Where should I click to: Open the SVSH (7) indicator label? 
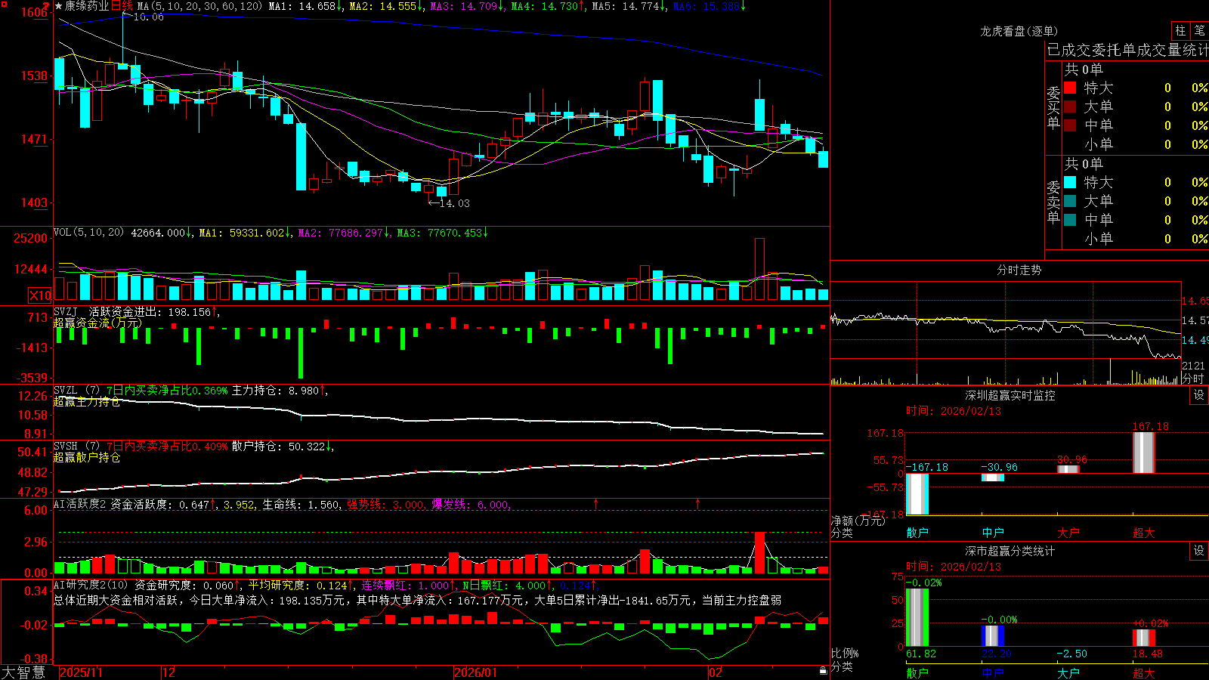coord(76,447)
